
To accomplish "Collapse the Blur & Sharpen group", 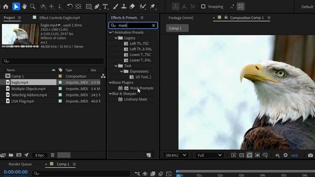I will pos(110,94).
